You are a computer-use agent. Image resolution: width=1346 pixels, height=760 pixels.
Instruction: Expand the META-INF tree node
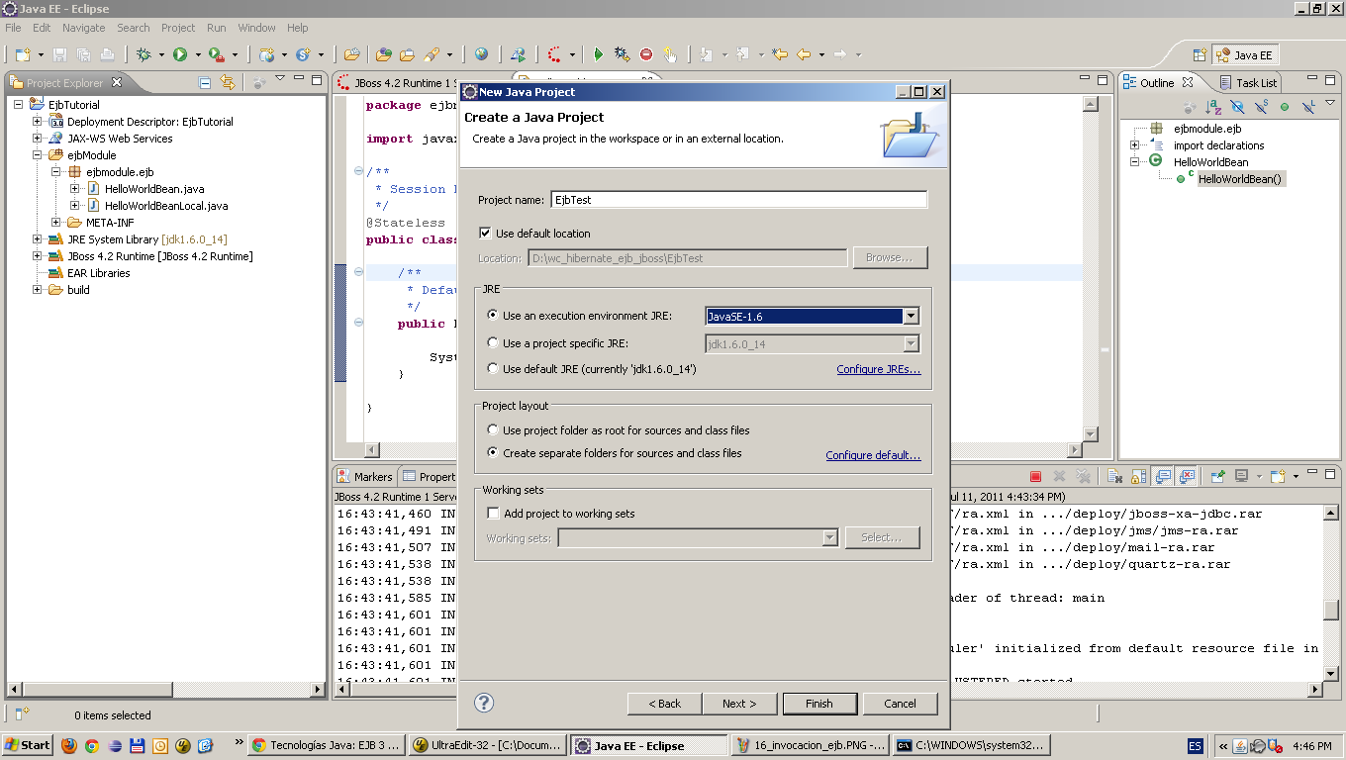coord(55,222)
